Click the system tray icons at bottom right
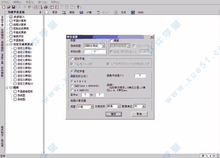The image size is (220, 158). [209, 156]
